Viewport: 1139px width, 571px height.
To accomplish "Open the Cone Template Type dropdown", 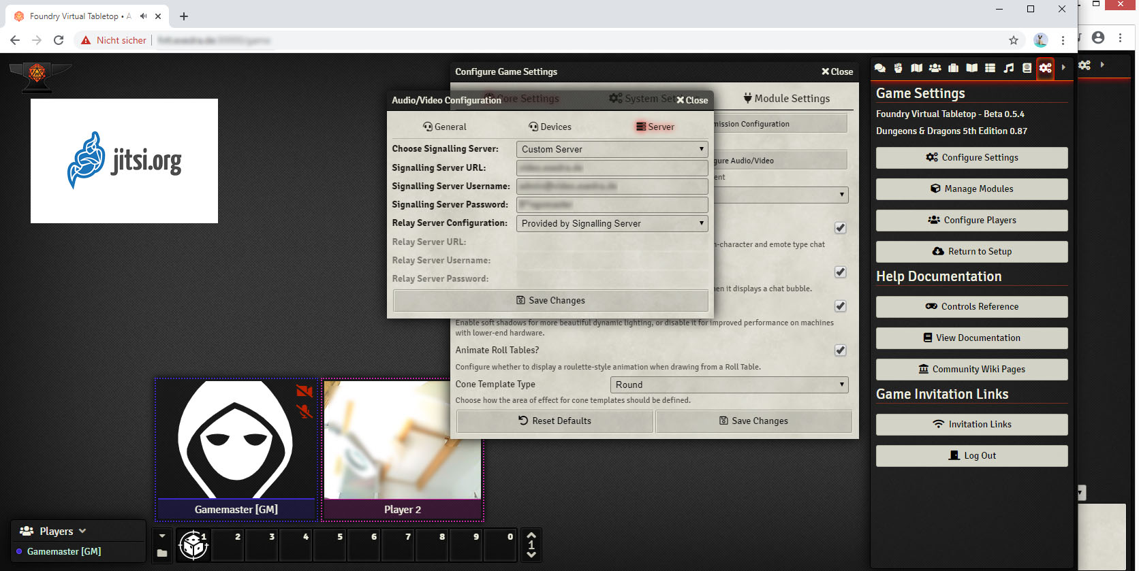I will [x=729, y=385].
